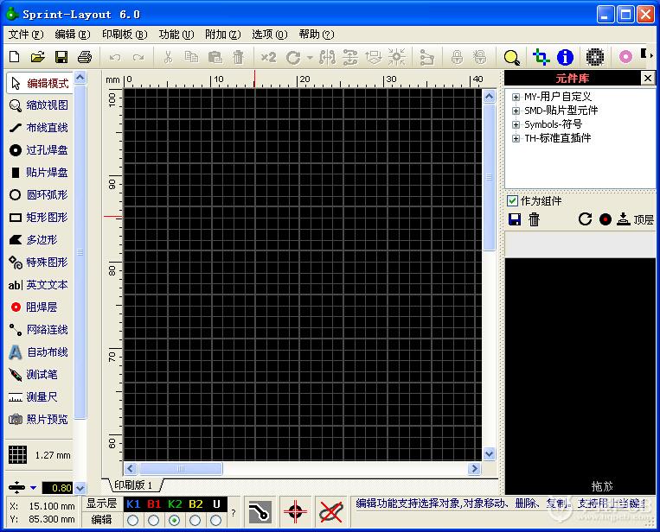Uncheck the 作为组件 checkbox
The image size is (660, 532).
point(513,201)
